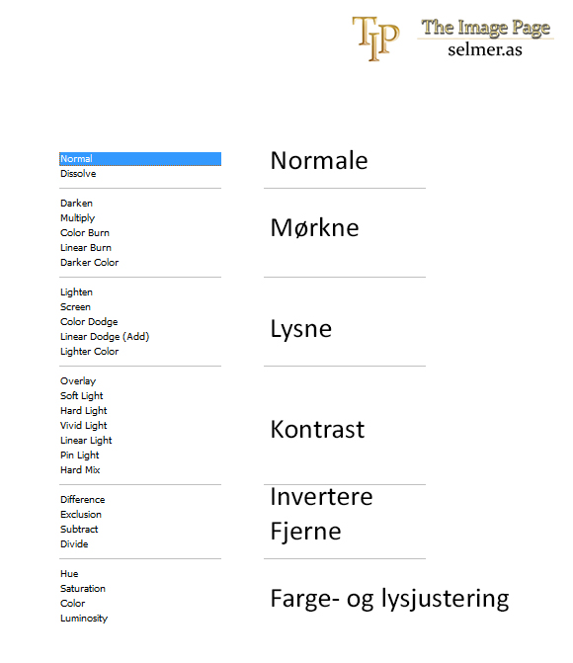Choose Color Burn blend mode
The image size is (573, 663).
(85, 232)
